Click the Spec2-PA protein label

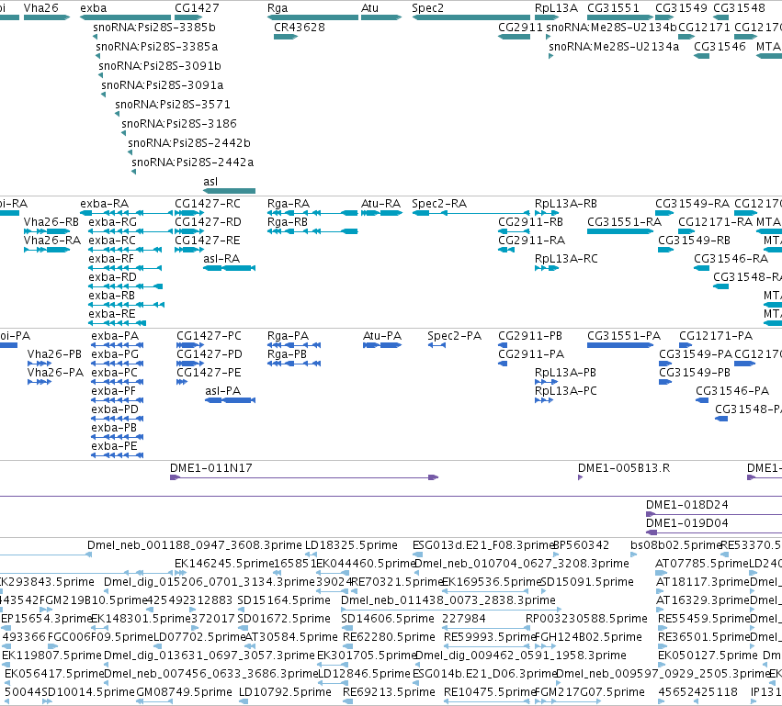click(454, 336)
